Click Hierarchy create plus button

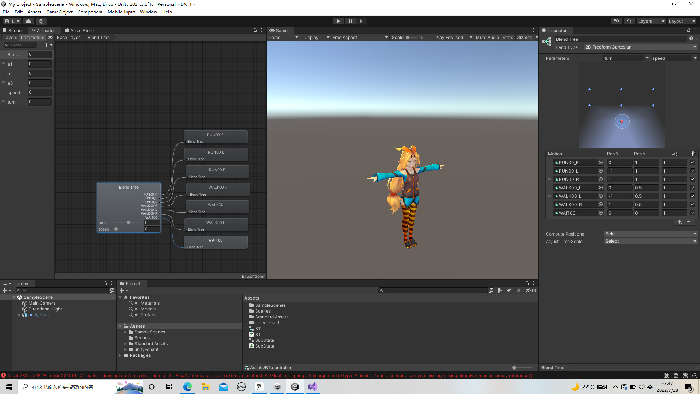(x=7, y=290)
